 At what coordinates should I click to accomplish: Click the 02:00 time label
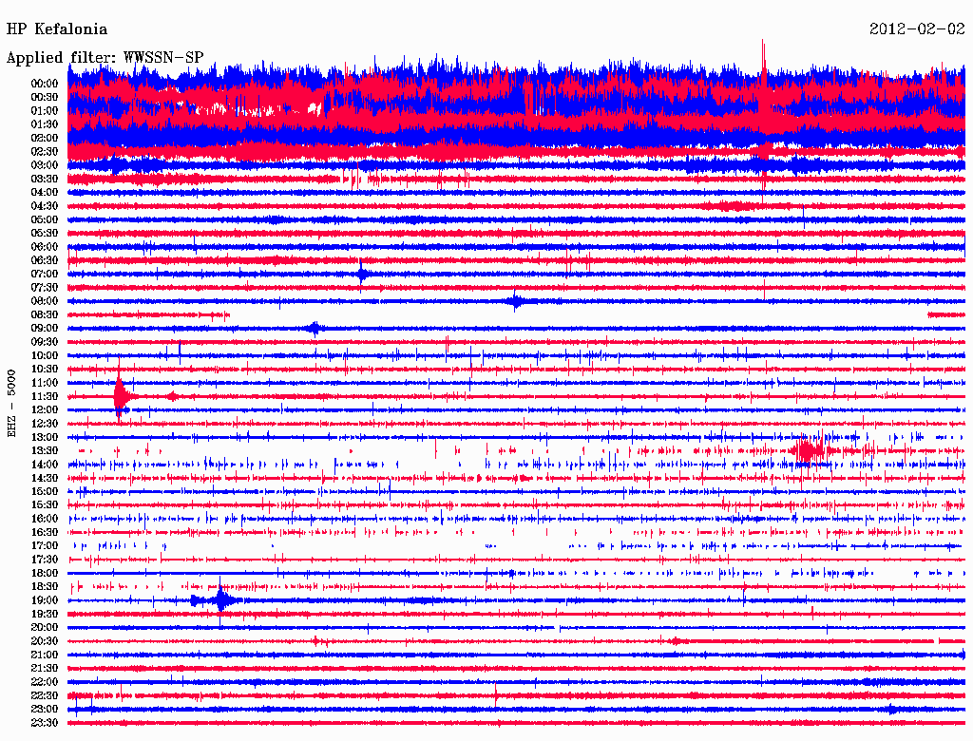44,138
